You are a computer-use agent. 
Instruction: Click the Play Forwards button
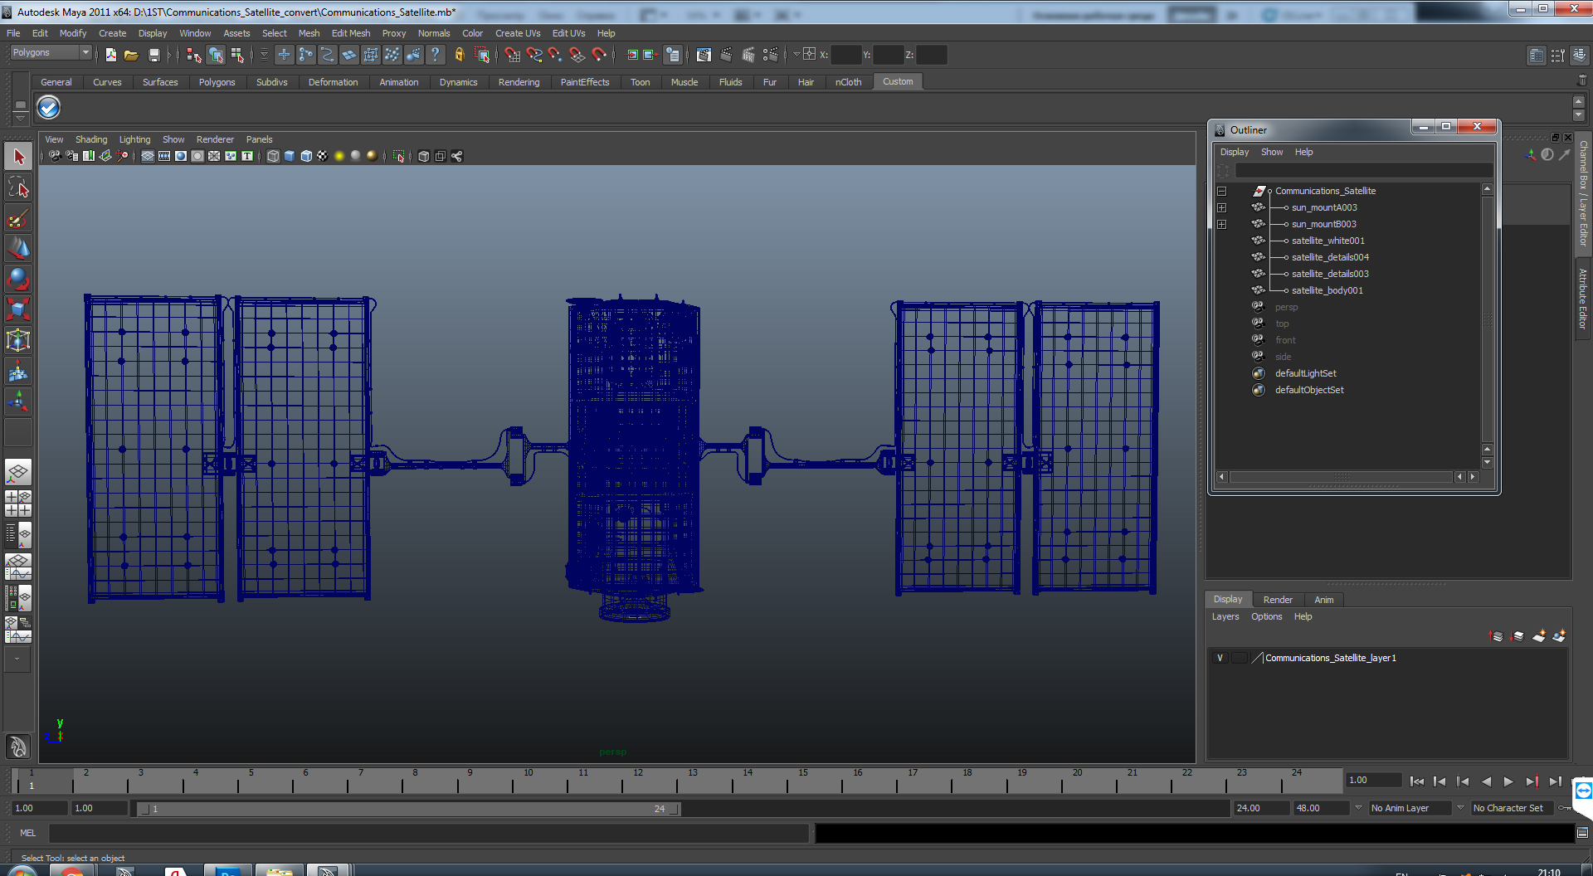point(1508,781)
